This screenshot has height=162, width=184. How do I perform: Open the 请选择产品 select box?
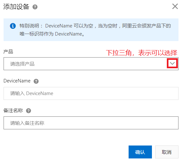91,64
